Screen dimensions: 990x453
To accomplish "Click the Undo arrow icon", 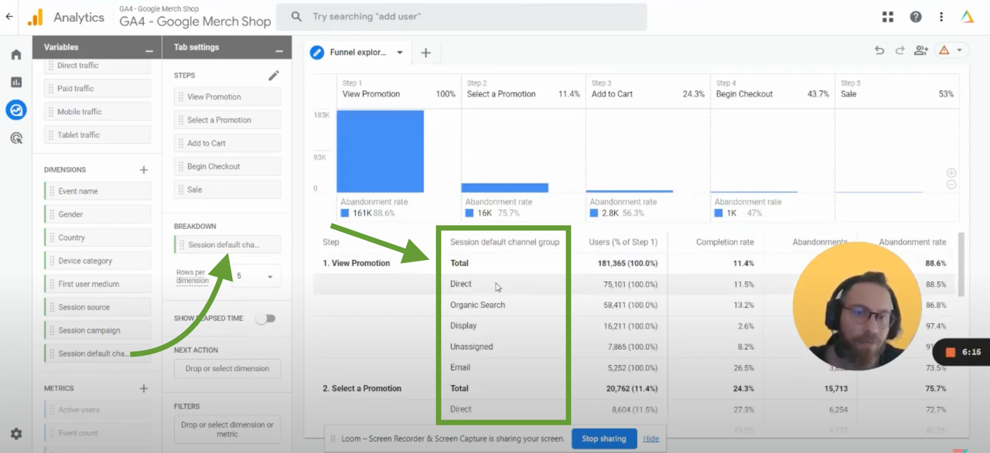I will click(879, 50).
